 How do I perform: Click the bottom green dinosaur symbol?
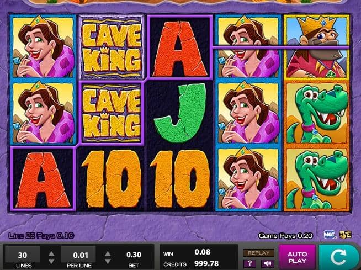pyautogui.click(x=317, y=179)
